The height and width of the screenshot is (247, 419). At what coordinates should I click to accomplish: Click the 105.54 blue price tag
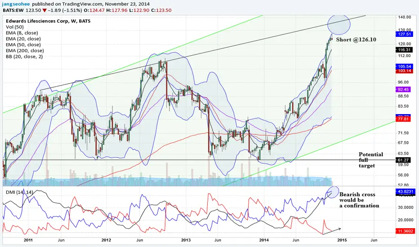point(404,66)
